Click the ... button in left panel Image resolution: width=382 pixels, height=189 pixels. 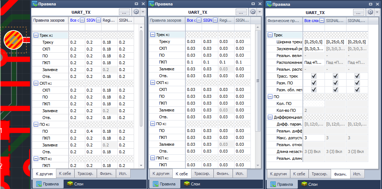coord(124,12)
